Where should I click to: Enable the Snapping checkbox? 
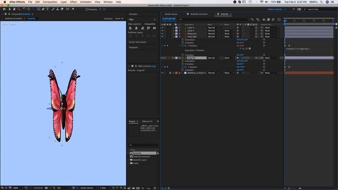pos(87,9)
